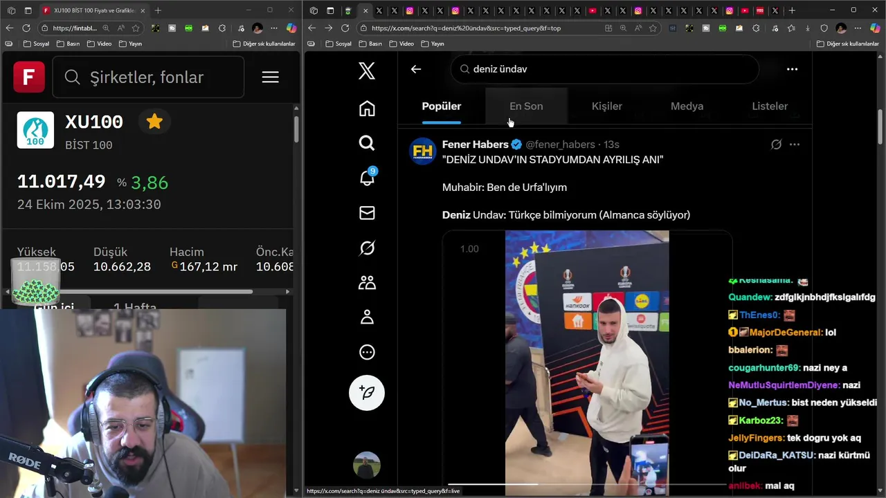Click the round compose post button
Screen dimensions: 886x498
pos(367,393)
